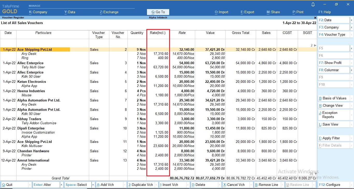354x189 pixels.
Task: Open the G: Go To menu
Action: [158, 12]
